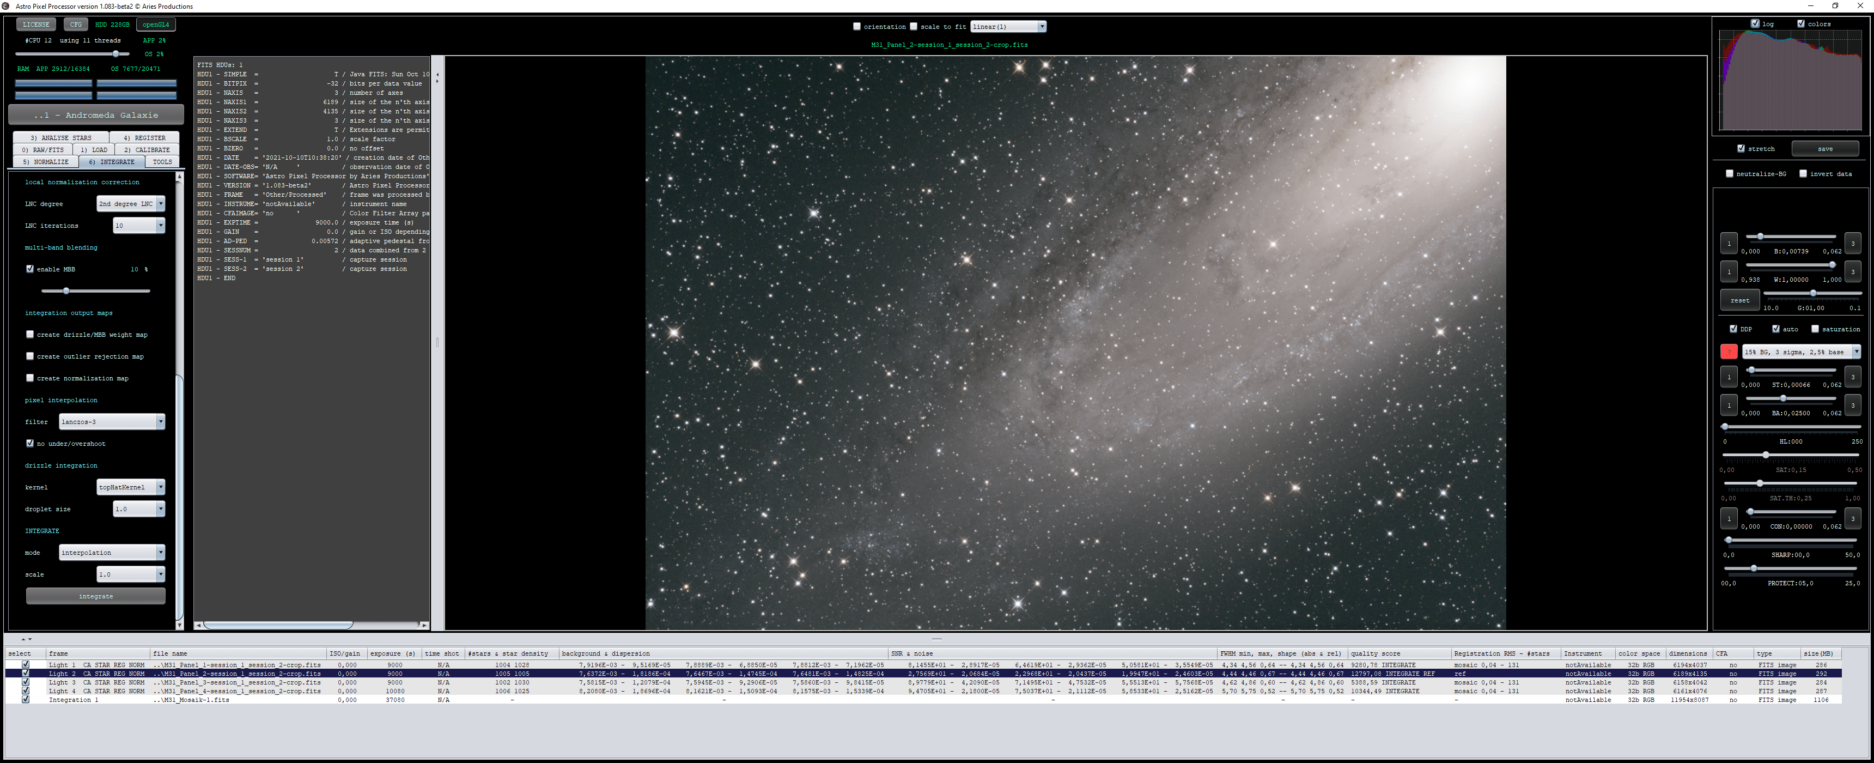Click the red question mark help button
Screen dimensions: 1874x763
point(1729,352)
